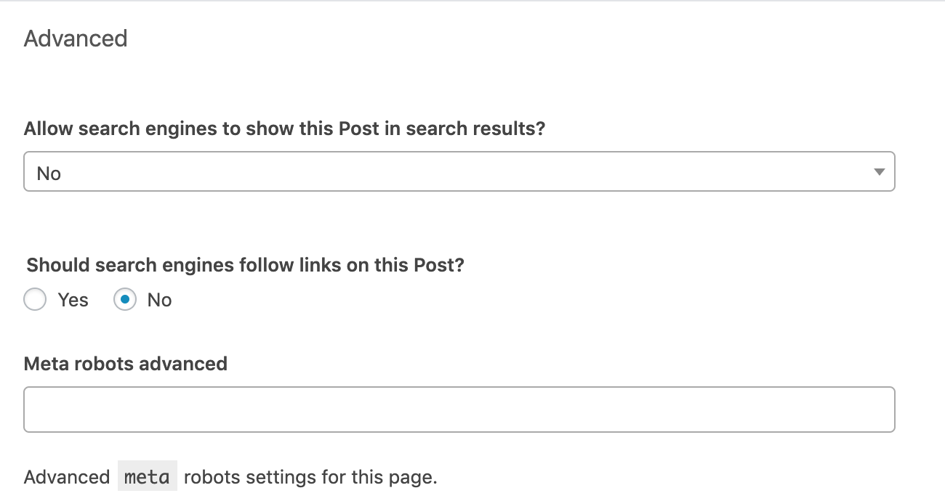Image resolution: width=945 pixels, height=501 pixels.
Task: Open the search results visibility dropdown
Action: [x=459, y=172]
